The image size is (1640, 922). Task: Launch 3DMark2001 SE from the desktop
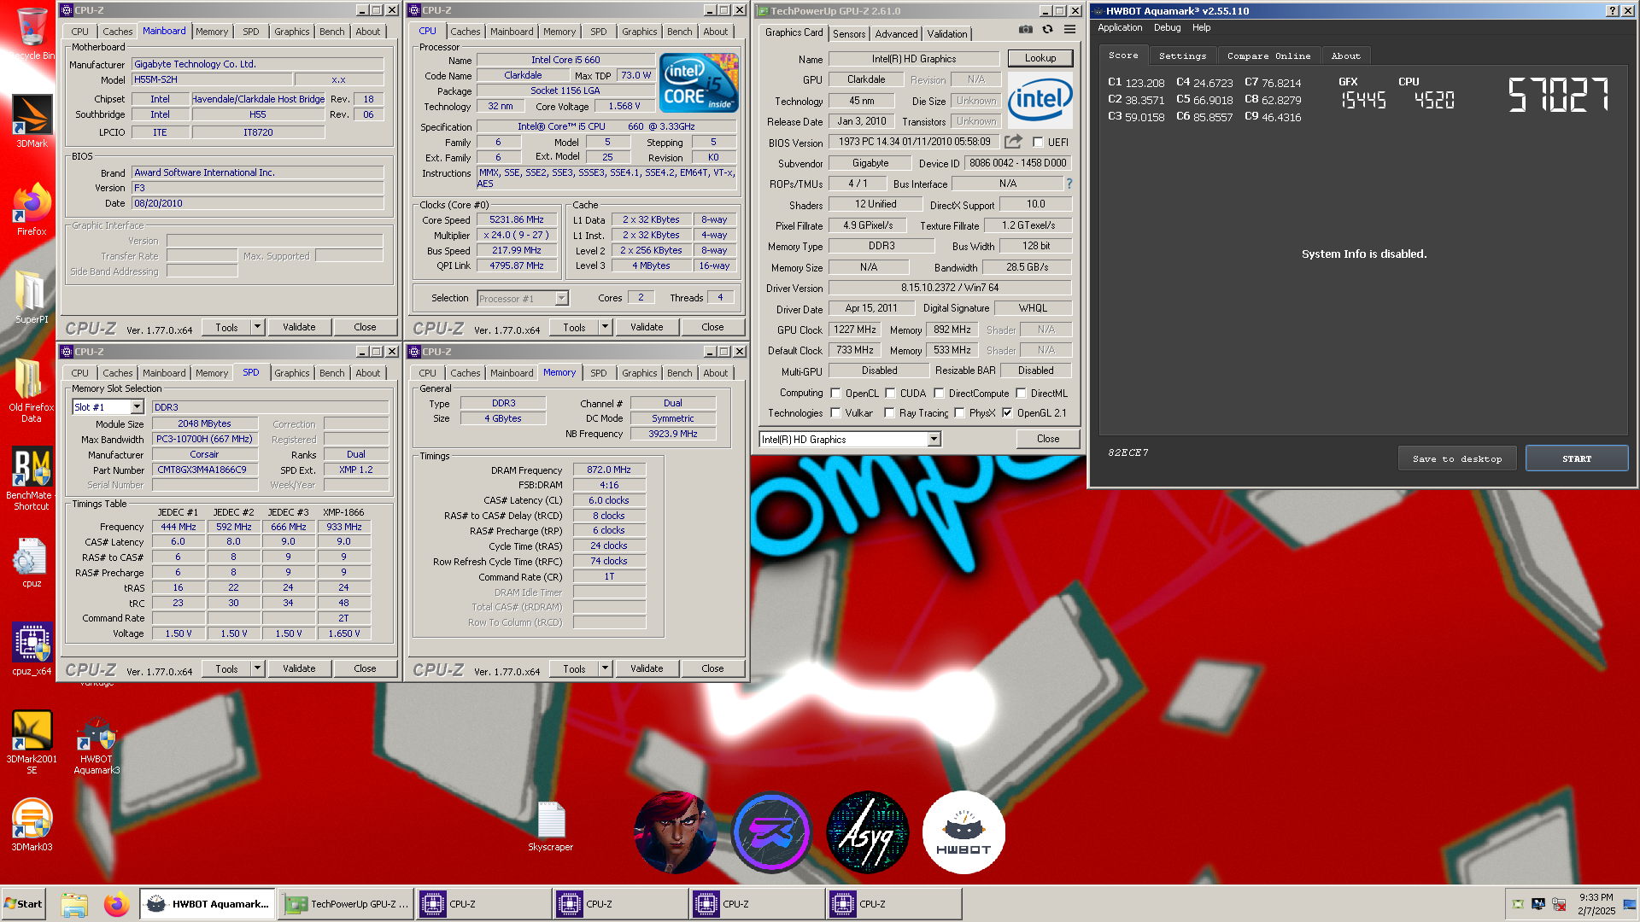tap(32, 741)
